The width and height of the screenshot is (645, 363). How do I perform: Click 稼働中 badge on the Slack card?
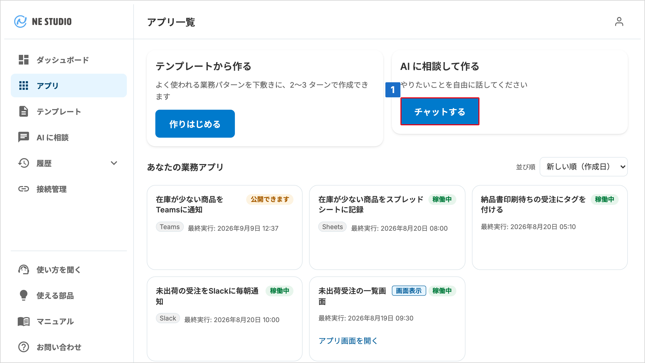pos(279,291)
